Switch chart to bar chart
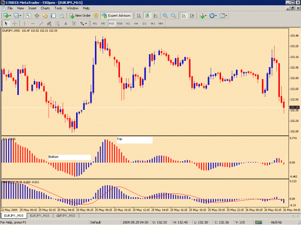301x225 pixels. [x=139, y=16]
